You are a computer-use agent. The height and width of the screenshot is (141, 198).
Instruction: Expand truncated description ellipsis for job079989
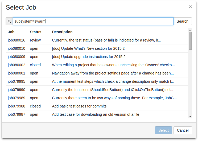[175, 99]
